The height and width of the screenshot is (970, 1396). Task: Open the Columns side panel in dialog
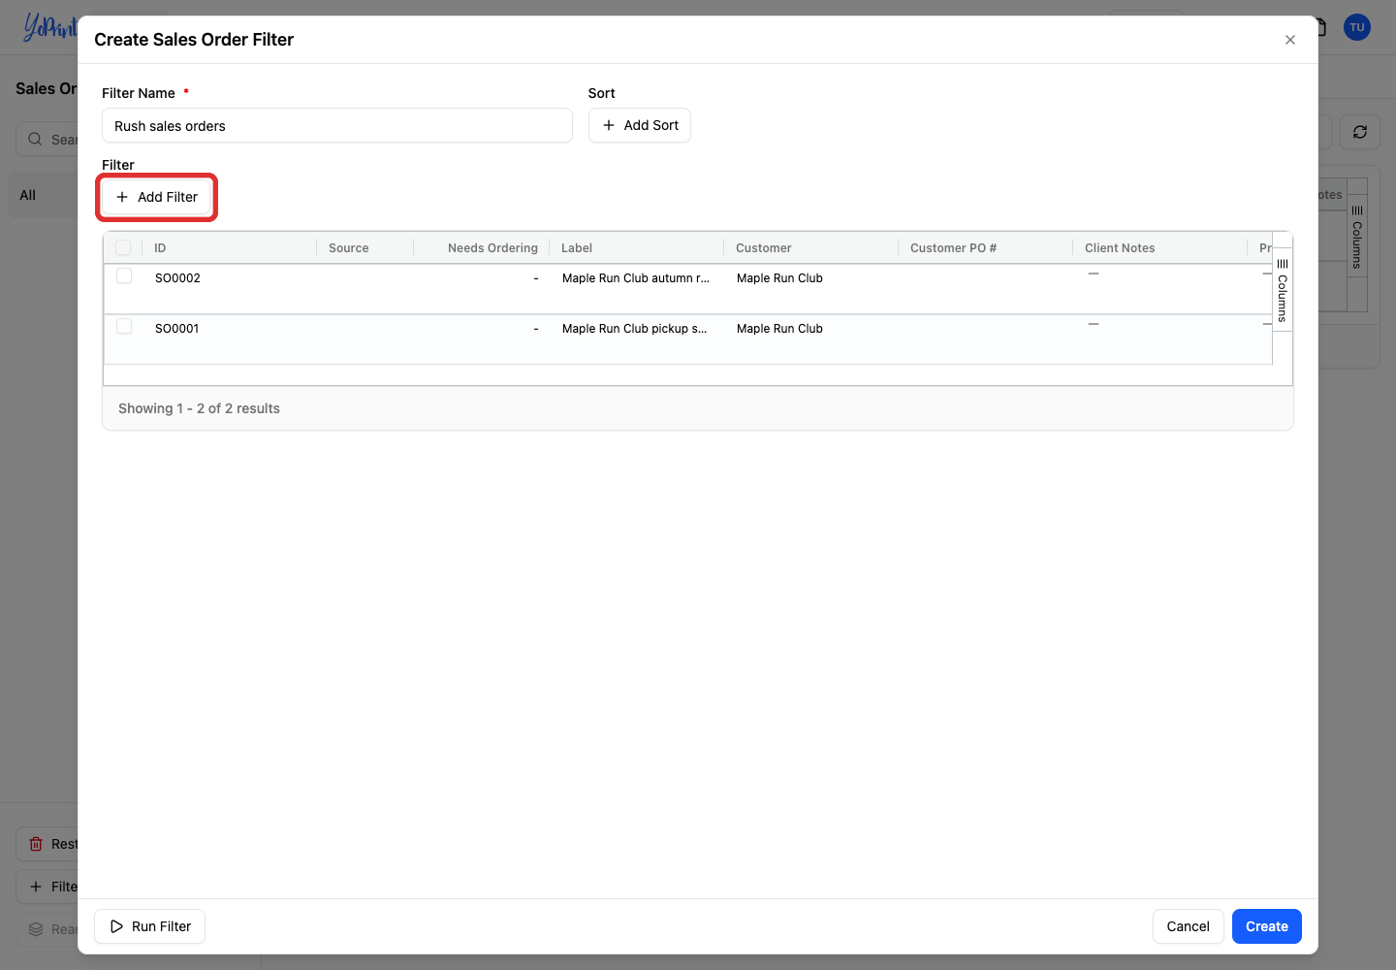pos(1282,290)
